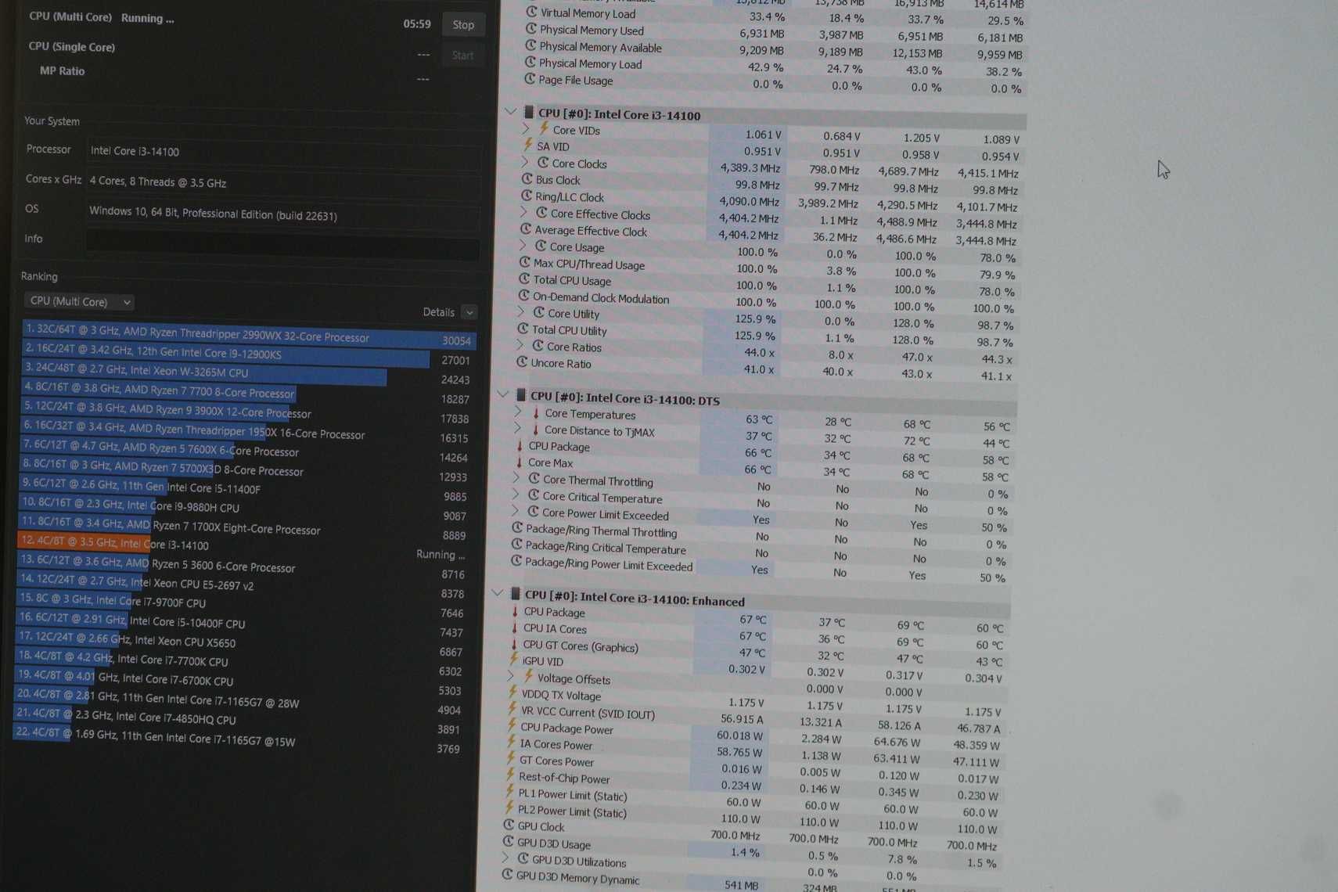The width and height of the screenshot is (1338, 892).
Task: Click the Max CPU/Thread Usage icon
Action: click(x=525, y=263)
